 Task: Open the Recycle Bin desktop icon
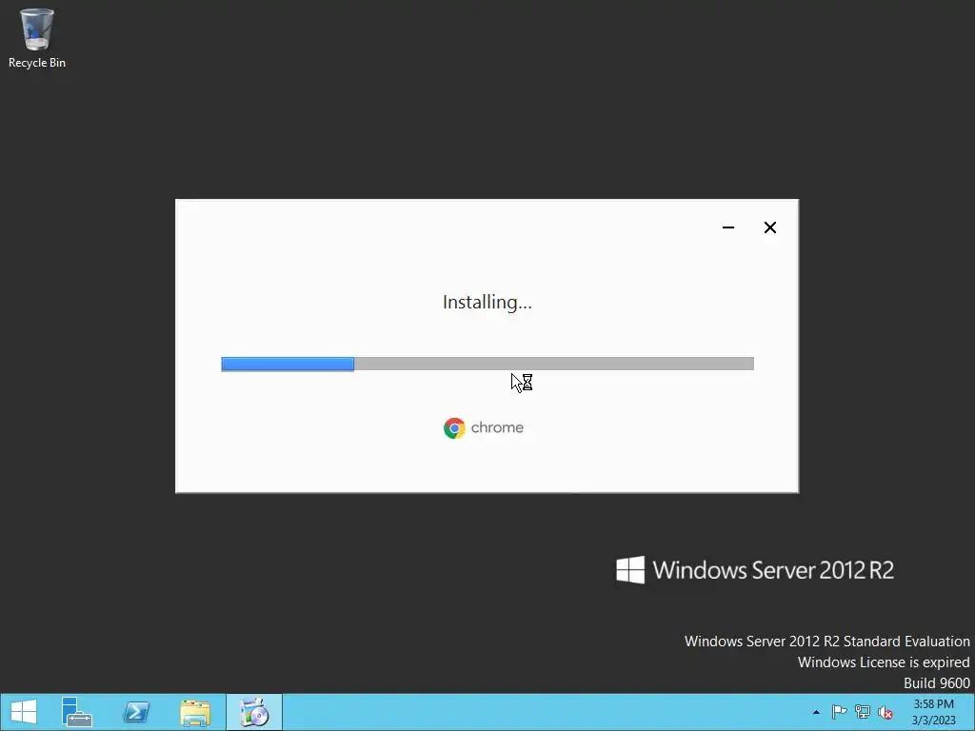pyautogui.click(x=37, y=38)
